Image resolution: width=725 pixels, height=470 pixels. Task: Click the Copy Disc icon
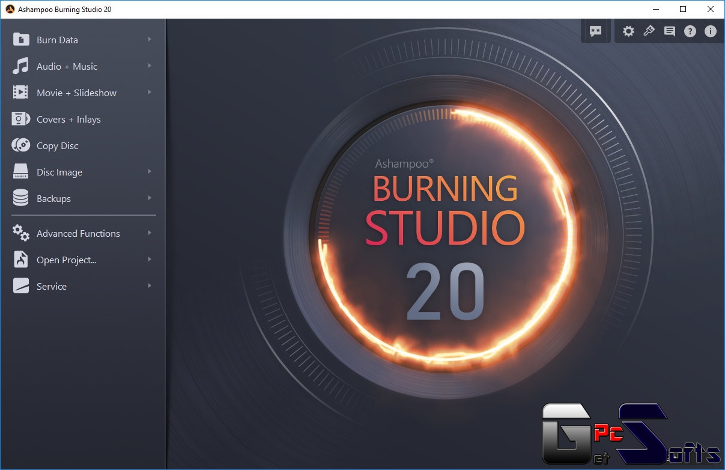(21, 145)
